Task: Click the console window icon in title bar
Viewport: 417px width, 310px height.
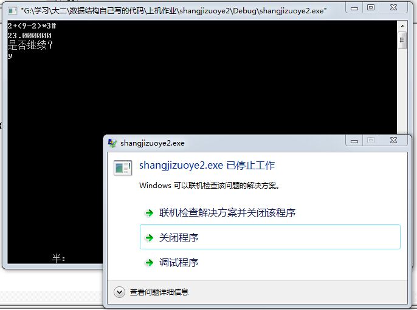Action: [x=12, y=11]
